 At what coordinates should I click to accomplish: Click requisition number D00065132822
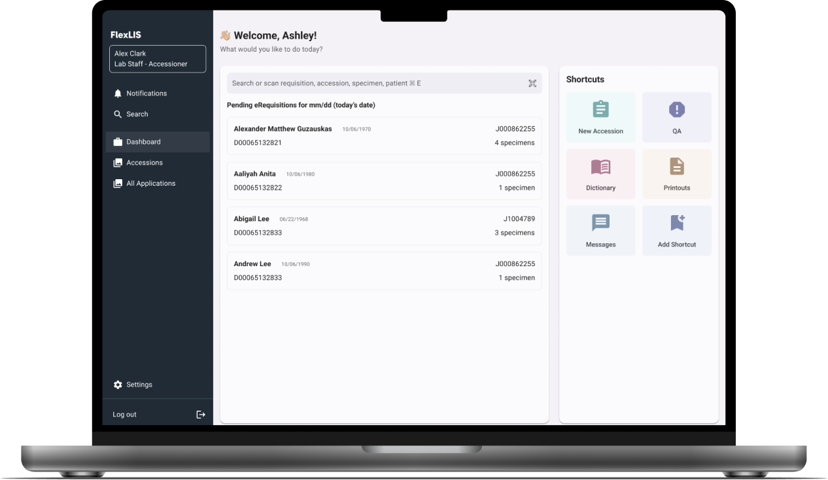coord(258,188)
